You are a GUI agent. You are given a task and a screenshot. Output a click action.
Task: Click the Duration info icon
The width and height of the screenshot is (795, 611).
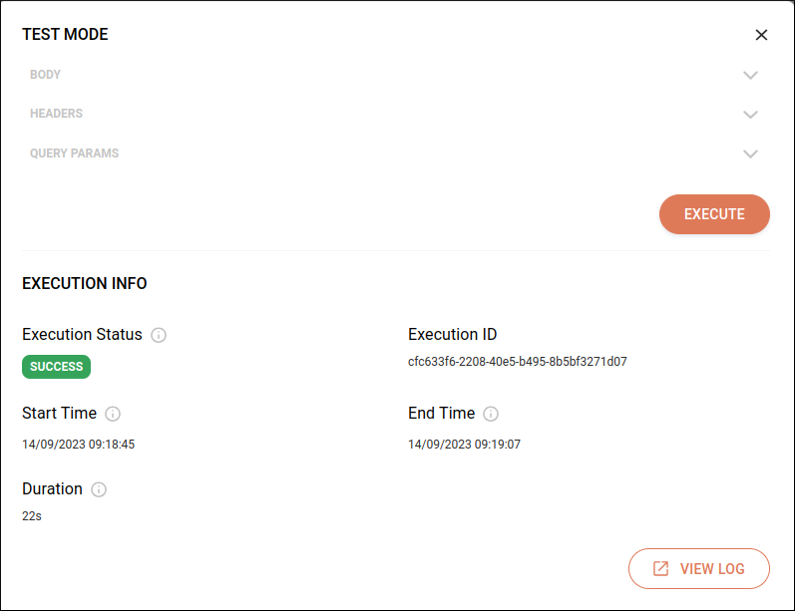99,489
